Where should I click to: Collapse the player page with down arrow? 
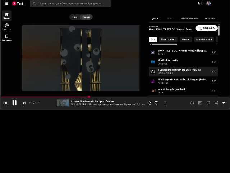(224, 103)
